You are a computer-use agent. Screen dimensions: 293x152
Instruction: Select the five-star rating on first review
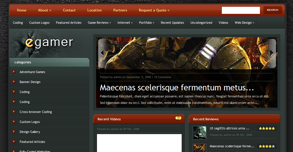267,129
